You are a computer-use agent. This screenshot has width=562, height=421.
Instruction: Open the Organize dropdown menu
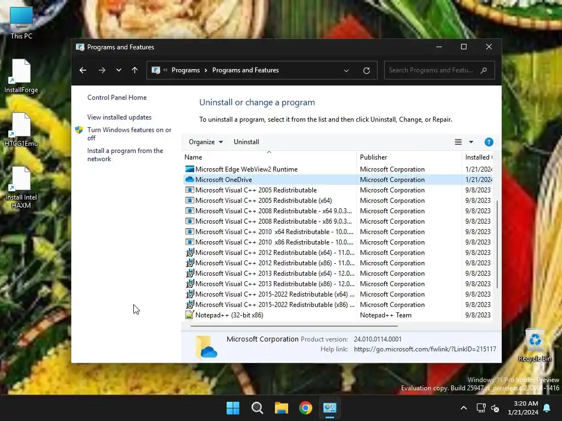coord(206,142)
